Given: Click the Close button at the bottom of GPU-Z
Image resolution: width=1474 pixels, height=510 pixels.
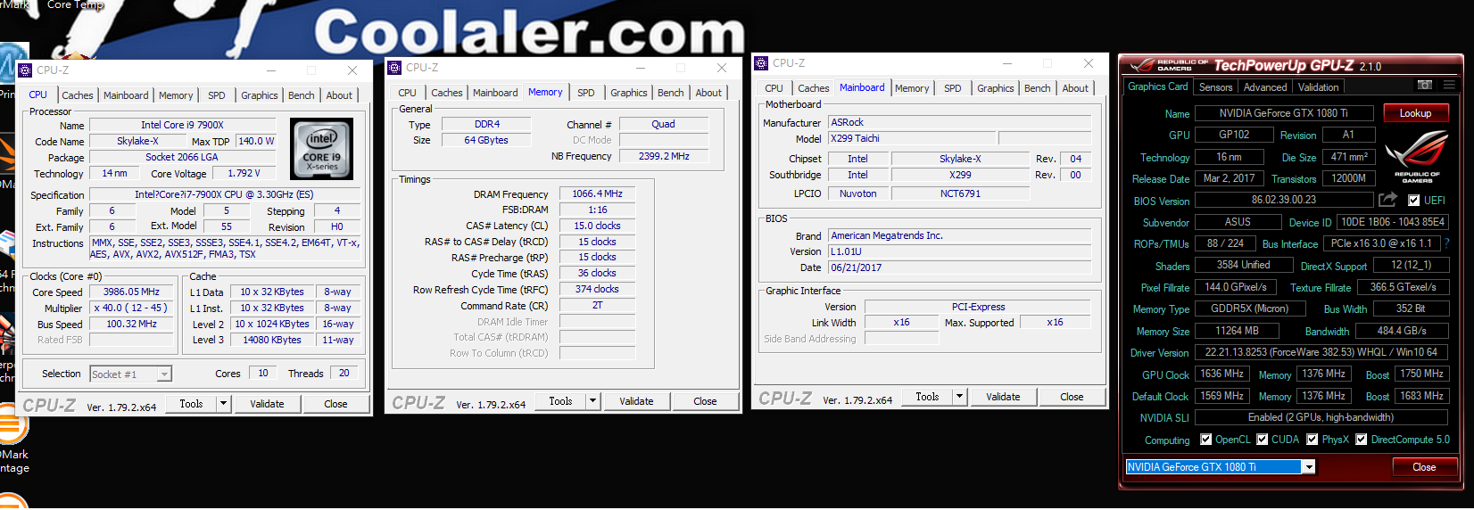Looking at the screenshot, I should pos(1424,467).
